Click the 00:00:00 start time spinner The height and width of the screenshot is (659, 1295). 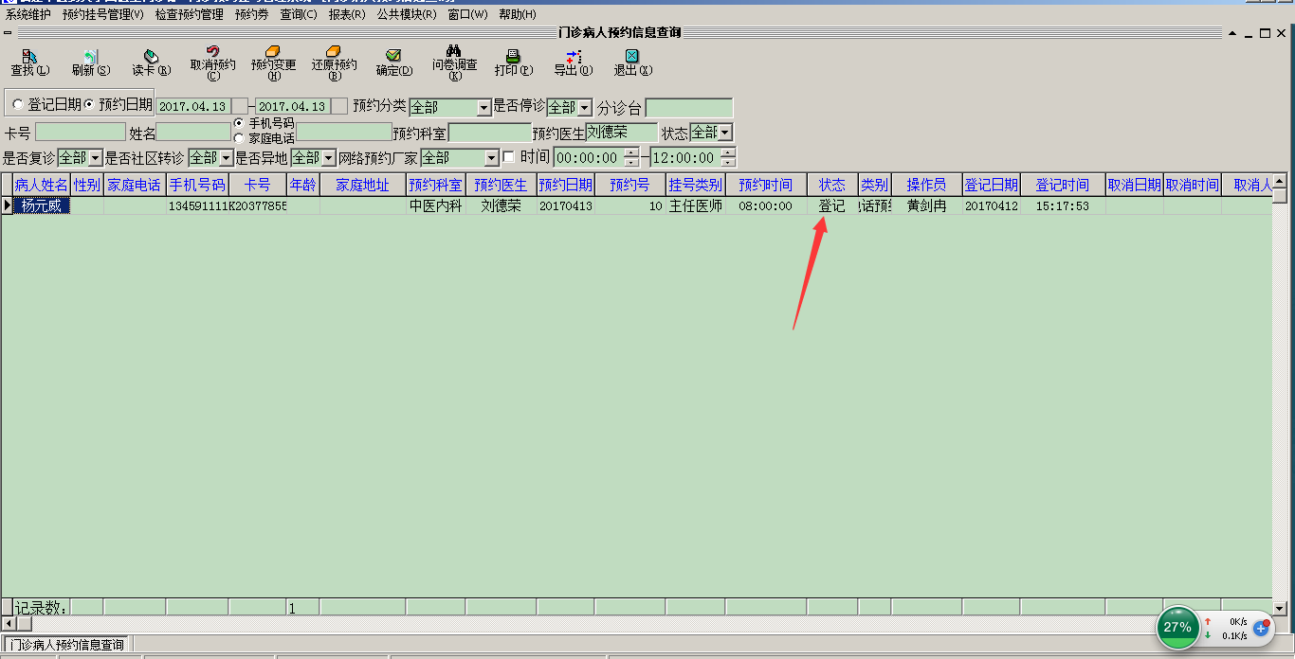[x=631, y=157]
